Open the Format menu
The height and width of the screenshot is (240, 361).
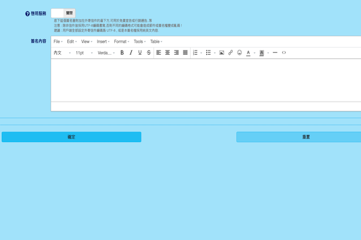(122, 42)
